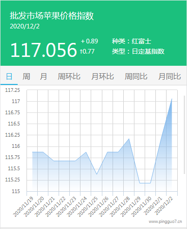This screenshot has width=187, height=229.
Task: Open the 月同比 tab
Action: 169,76
